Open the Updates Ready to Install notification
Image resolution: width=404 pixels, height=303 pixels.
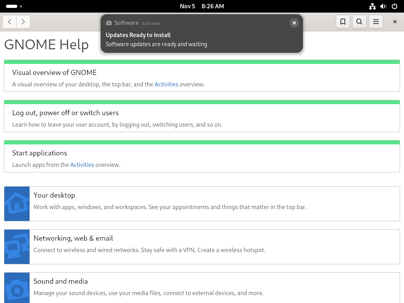click(x=202, y=34)
